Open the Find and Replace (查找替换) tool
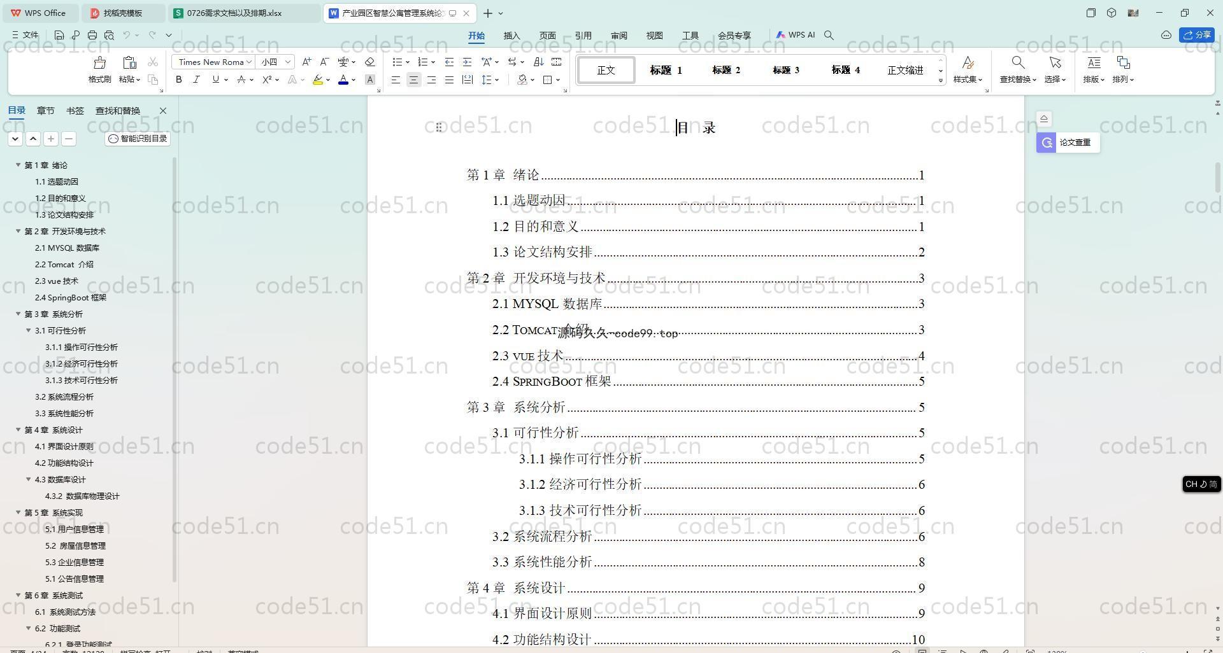This screenshot has width=1223, height=653. pyautogui.click(x=1017, y=69)
